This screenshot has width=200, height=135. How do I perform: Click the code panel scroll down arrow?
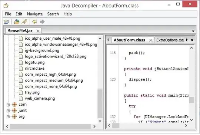[191, 120]
